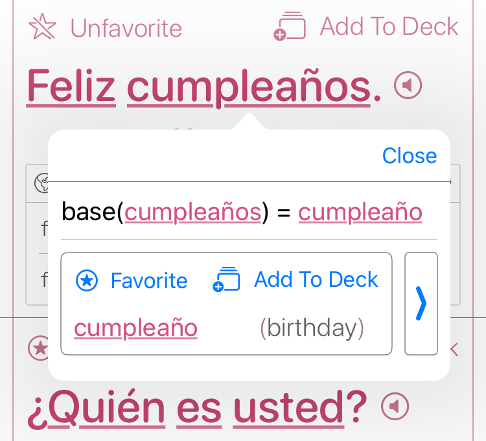Screen dimensions: 486x441
Task: Click the collapse arrow at right edge
Action: (x=454, y=350)
